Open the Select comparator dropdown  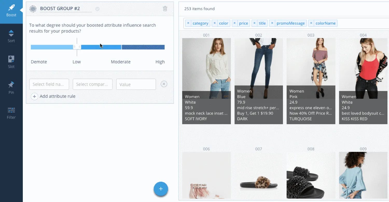click(93, 84)
